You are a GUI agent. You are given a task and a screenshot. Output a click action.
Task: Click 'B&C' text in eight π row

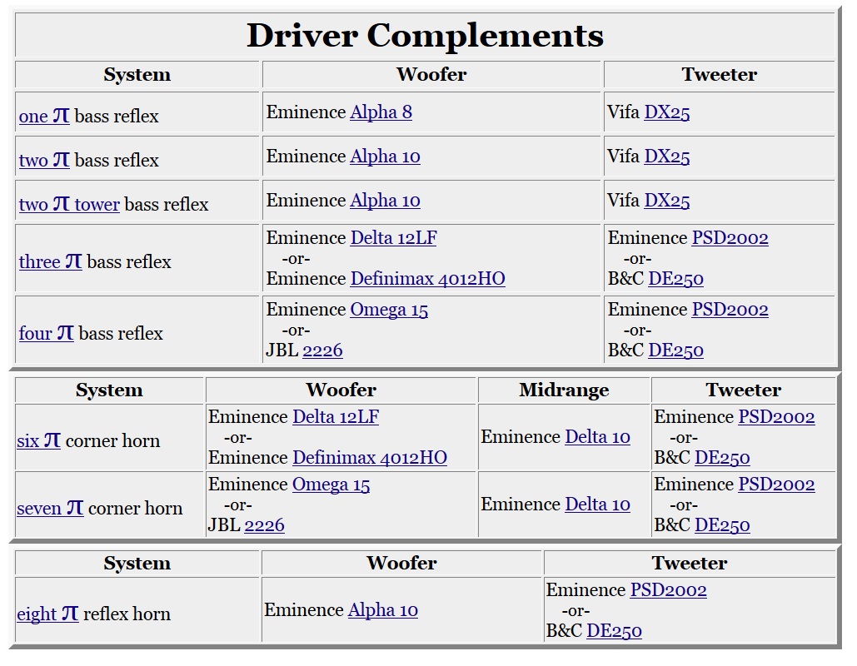[x=564, y=630]
